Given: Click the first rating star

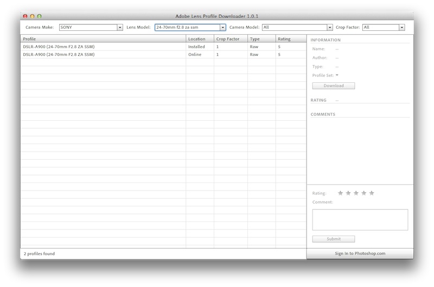Looking at the screenshot, I should click(341, 193).
